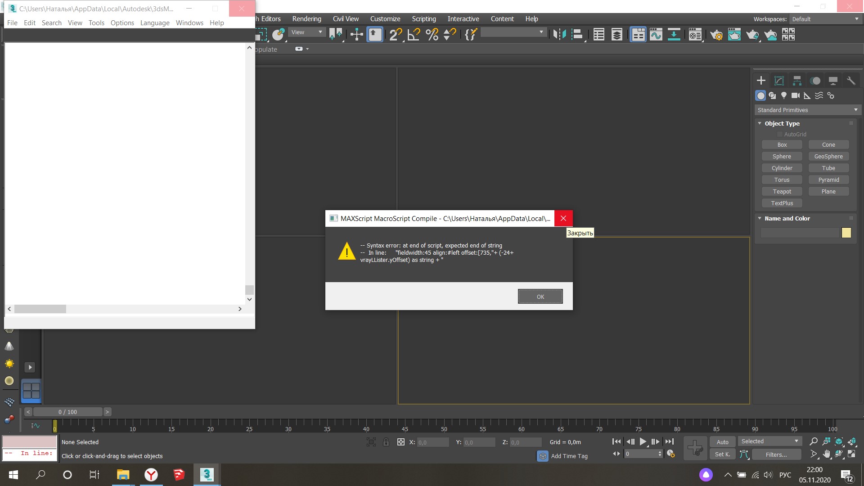Click the object color swatch
This screenshot has width=864, height=486.
(846, 233)
